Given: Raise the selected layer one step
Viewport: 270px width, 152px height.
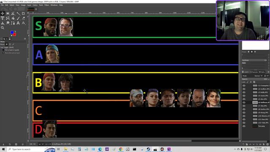Looking at the screenshot, I should point(250,144).
